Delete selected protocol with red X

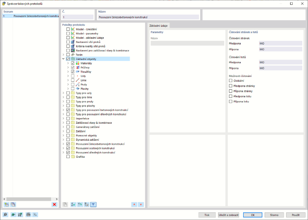(54, 205)
